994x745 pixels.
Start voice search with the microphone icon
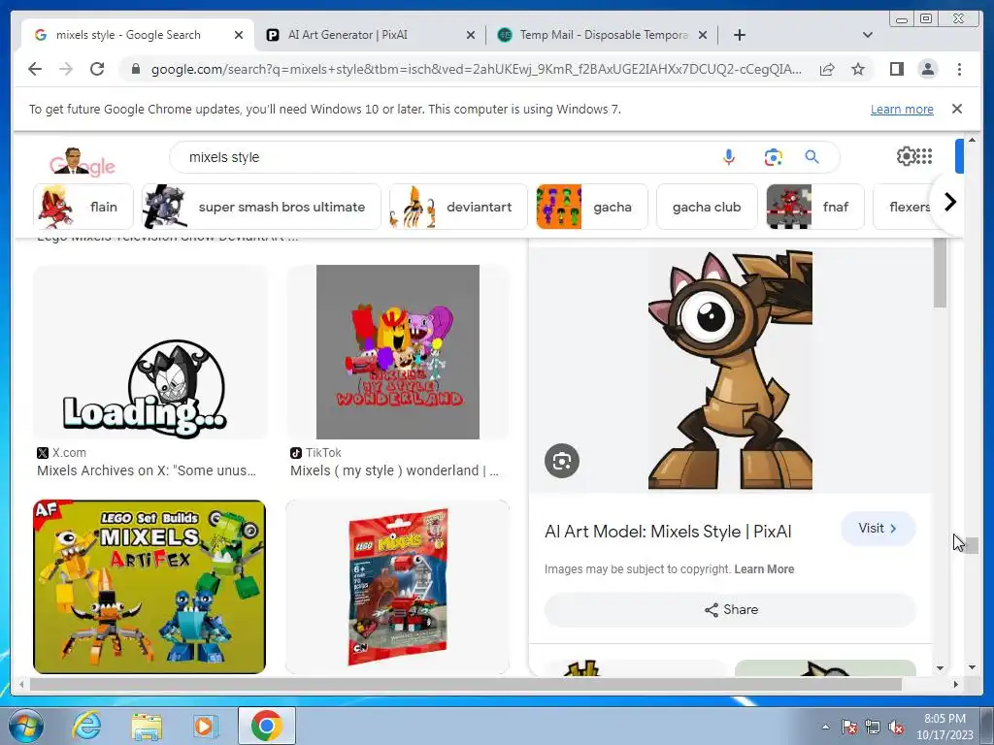tap(729, 157)
